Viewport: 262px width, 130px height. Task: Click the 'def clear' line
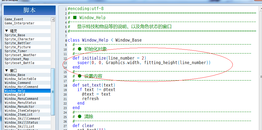83,126
